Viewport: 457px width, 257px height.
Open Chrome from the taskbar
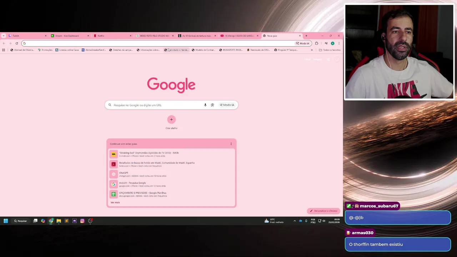pos(51,221)
